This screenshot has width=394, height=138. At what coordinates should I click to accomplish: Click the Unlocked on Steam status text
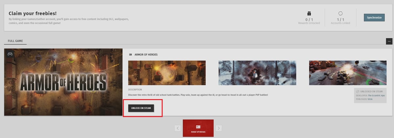coord(372,91)
